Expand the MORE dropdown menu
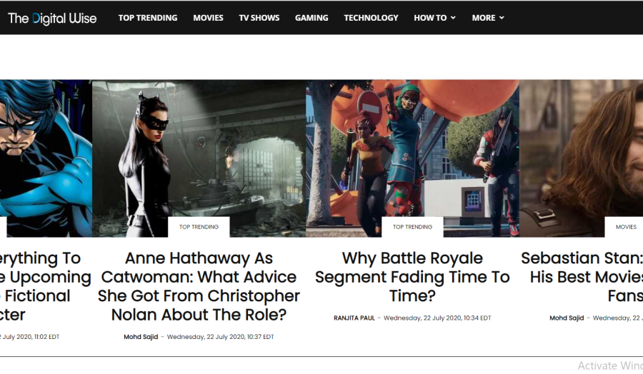643x374 pixels. tap(488, 18)
